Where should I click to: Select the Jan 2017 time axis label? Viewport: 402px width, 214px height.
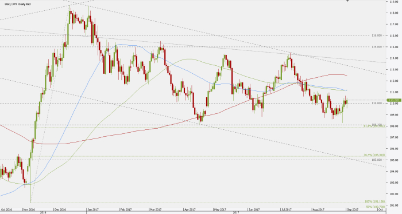93,209
